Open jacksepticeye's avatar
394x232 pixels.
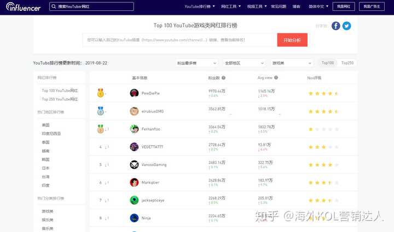134,200
